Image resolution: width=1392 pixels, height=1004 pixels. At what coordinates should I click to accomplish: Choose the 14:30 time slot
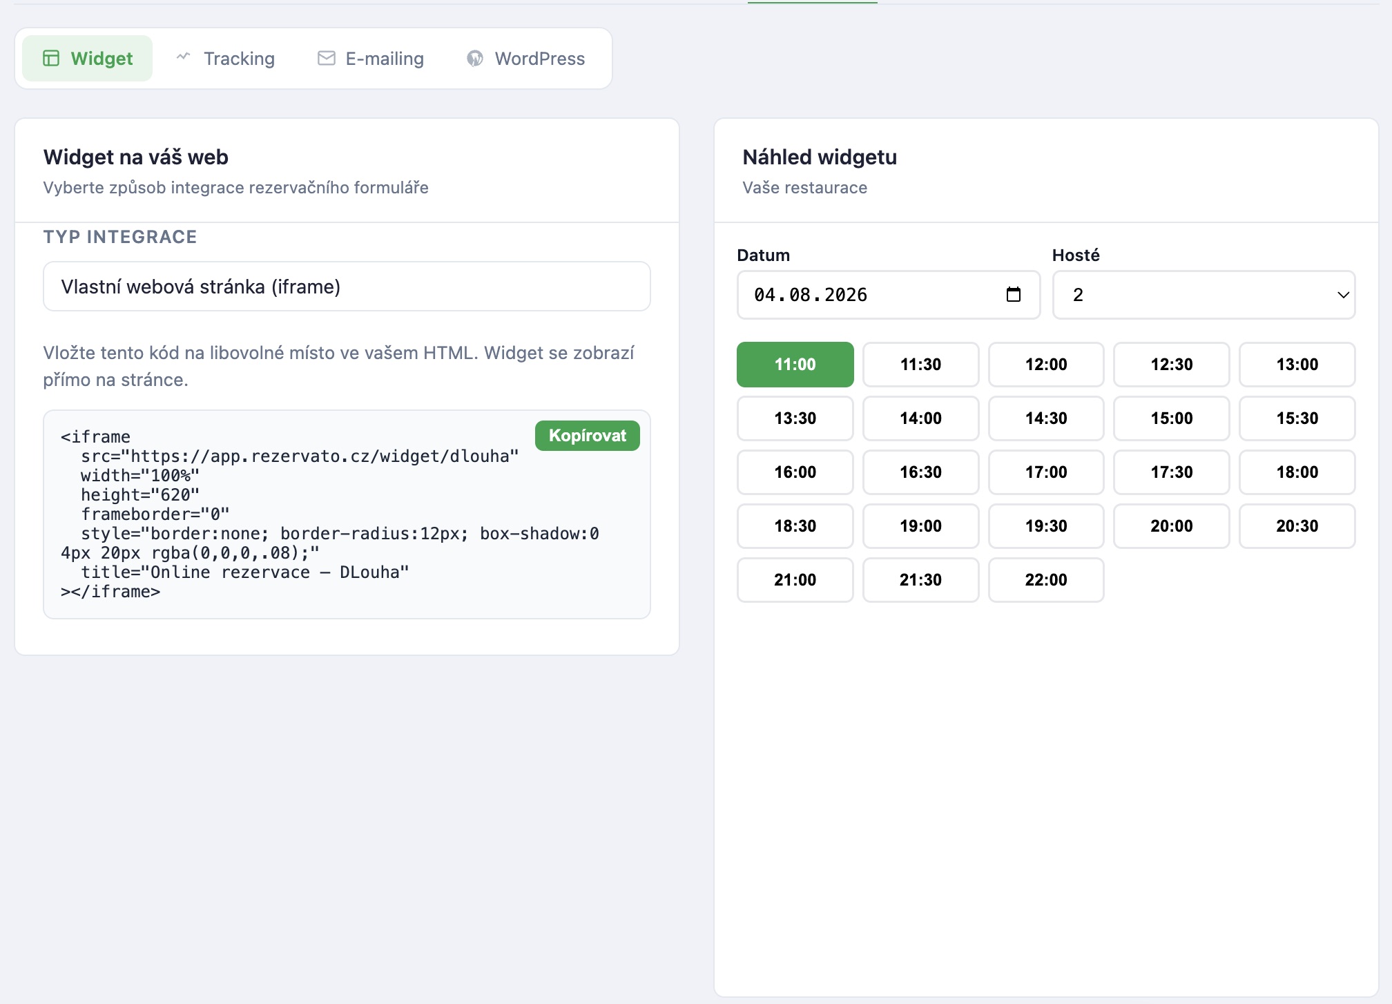point(1046,418)
